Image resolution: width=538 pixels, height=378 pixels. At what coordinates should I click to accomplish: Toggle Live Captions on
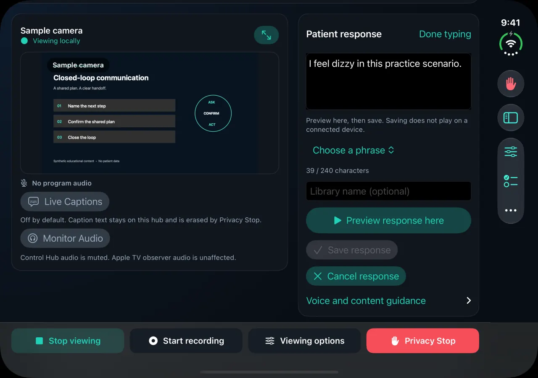coord(65,202)
